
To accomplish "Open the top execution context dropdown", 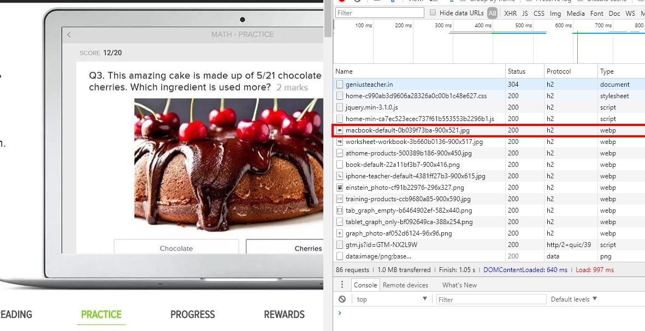I will [x=392, y=299].
